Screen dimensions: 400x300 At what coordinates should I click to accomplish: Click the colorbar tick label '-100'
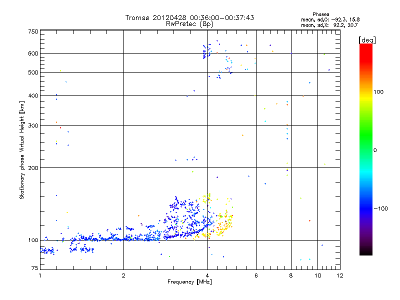pos(380,208)
